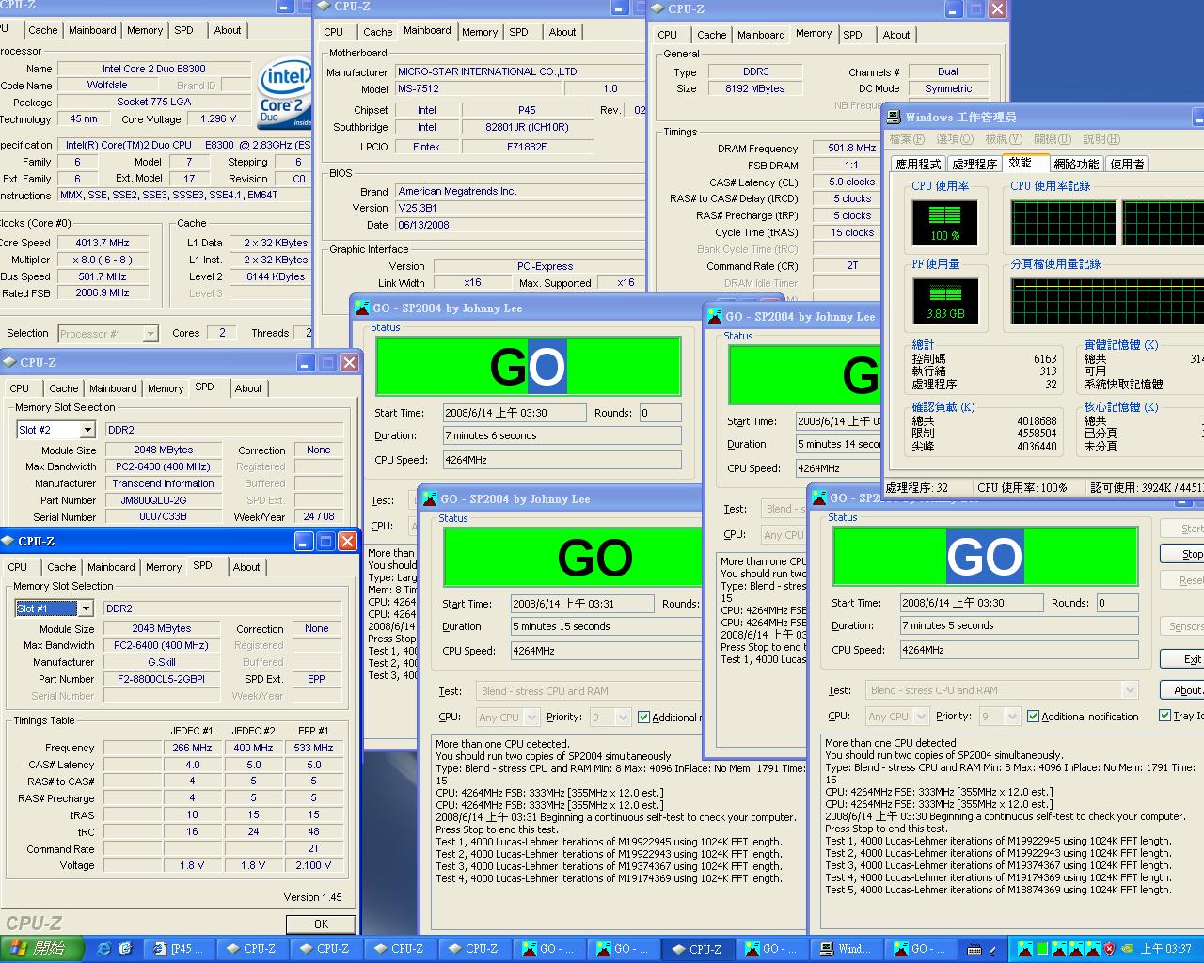The width and height of the screenshot is (1204, 963).
Task: Toggle Additional notification in 5 minutes 15 seconds GO window
Action: (643, 718)
